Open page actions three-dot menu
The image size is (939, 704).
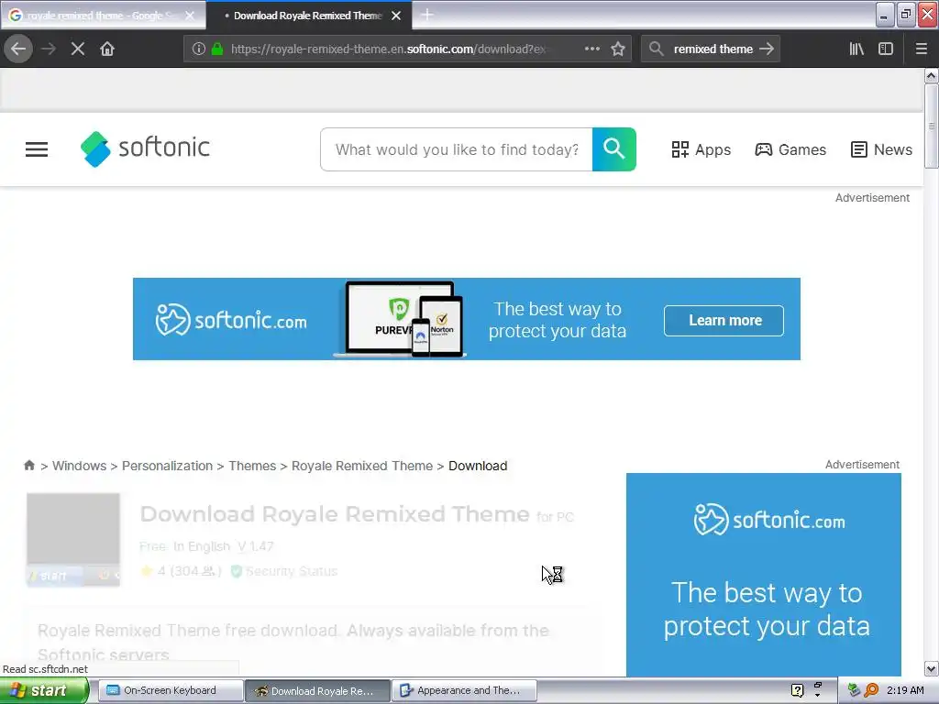point(592,49)
